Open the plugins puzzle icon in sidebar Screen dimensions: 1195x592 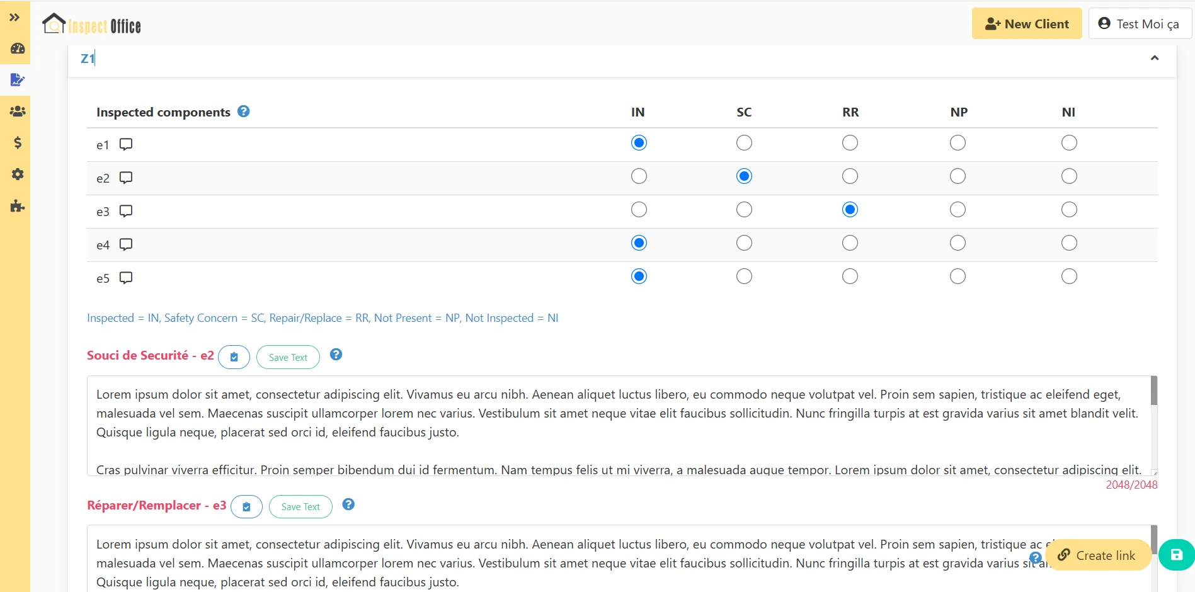[x=18, y=206]
